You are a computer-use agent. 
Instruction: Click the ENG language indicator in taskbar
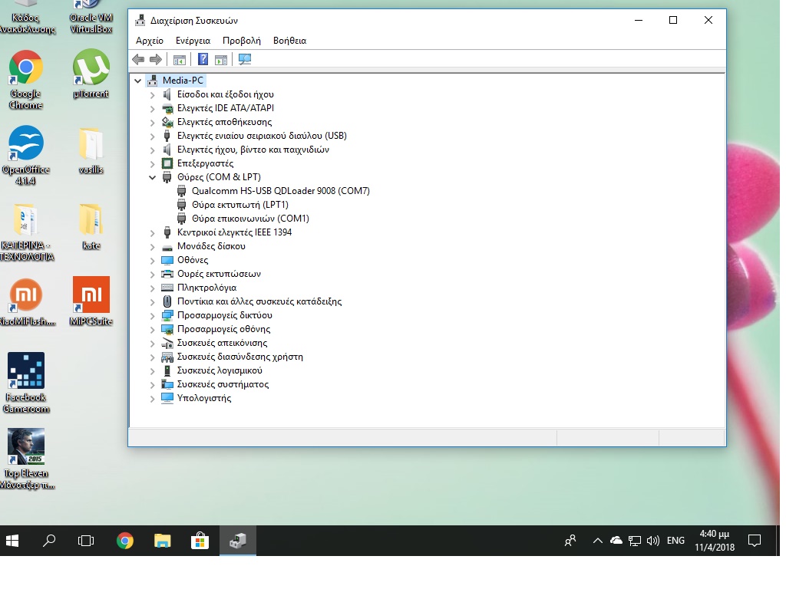coord(675,541)
